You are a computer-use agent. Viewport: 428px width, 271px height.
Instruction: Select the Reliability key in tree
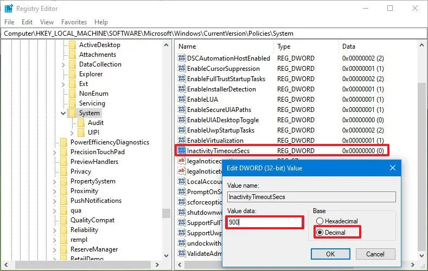(x=84, y=230)
